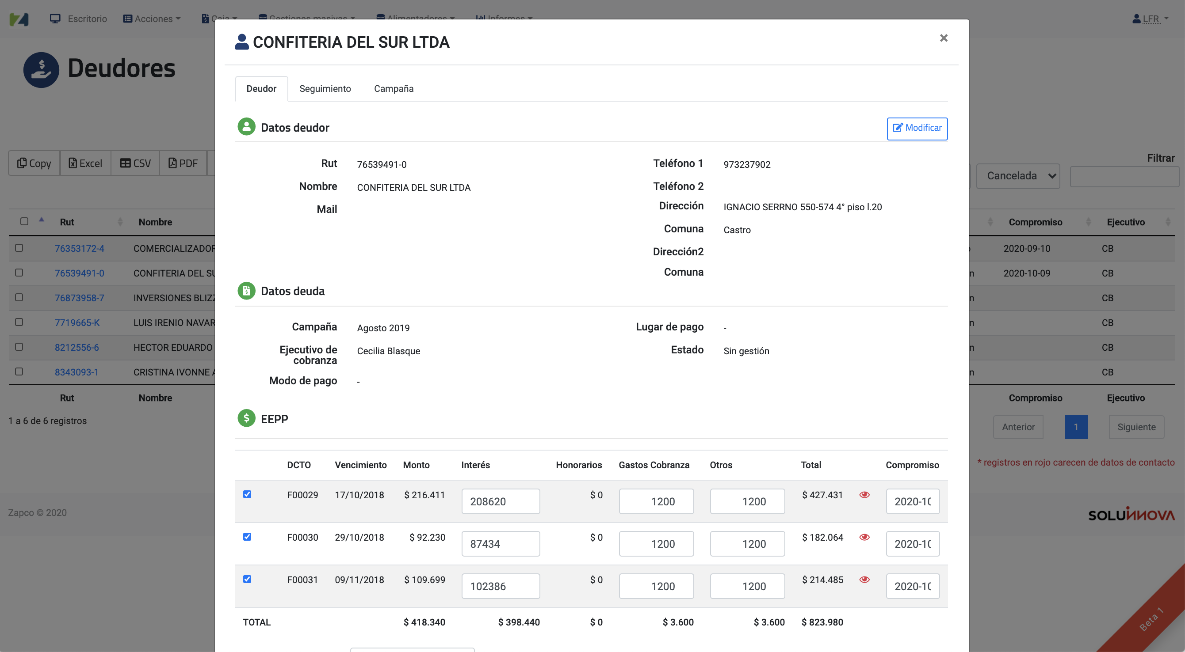
Task: Open the Cancelada filter dropdown
Action: point(1018,175)
